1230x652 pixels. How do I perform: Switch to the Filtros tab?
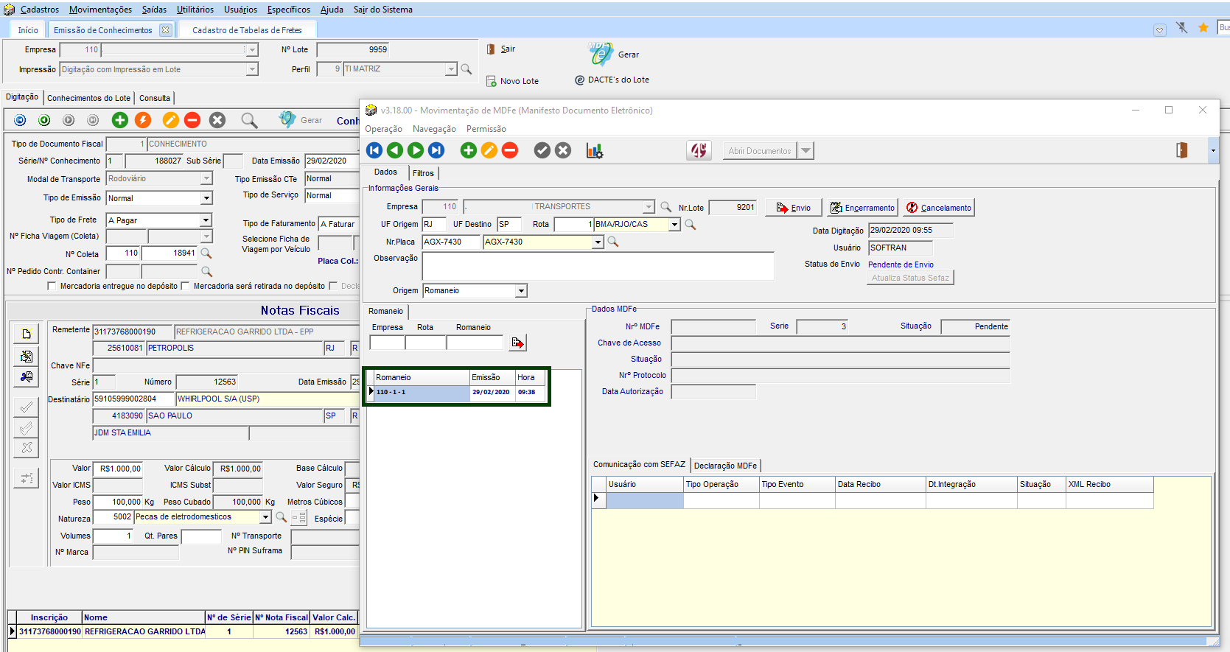click(x=423, y=173)
